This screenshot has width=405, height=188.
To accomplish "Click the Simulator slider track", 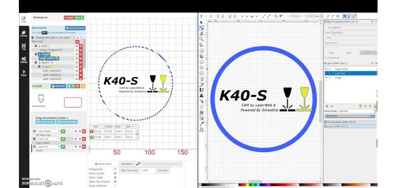I will (161, 164).
